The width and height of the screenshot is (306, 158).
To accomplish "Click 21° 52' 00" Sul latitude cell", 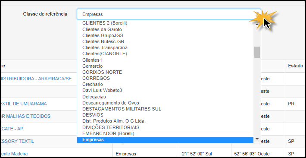I will pos(197,154).
